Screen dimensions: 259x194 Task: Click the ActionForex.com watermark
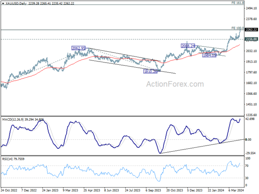pos(175,84)
